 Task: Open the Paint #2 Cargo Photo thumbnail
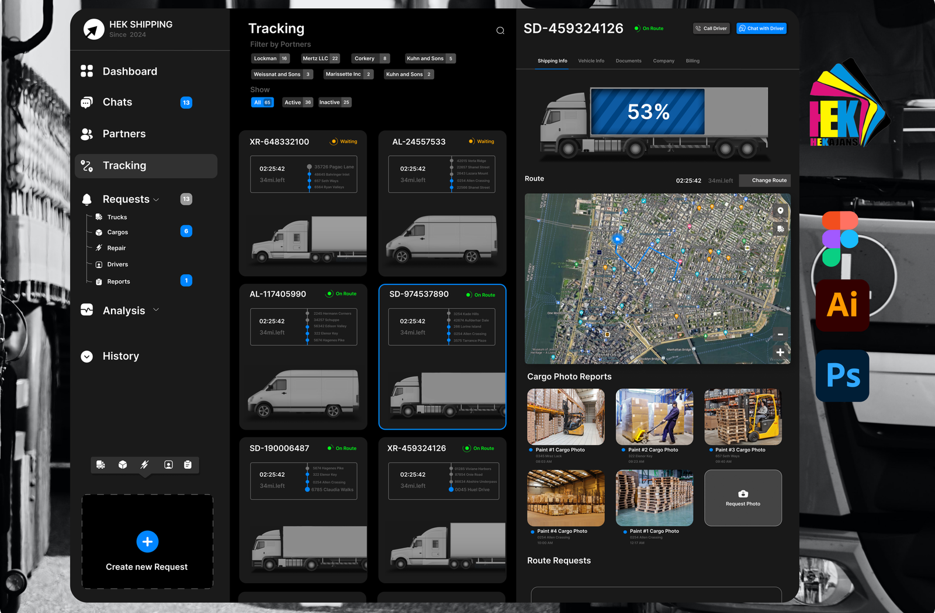point(654,417)
